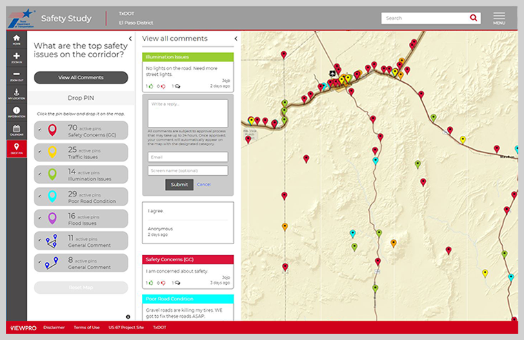
Task: Open the US 67 Project Site link
Action: [126, 328]
